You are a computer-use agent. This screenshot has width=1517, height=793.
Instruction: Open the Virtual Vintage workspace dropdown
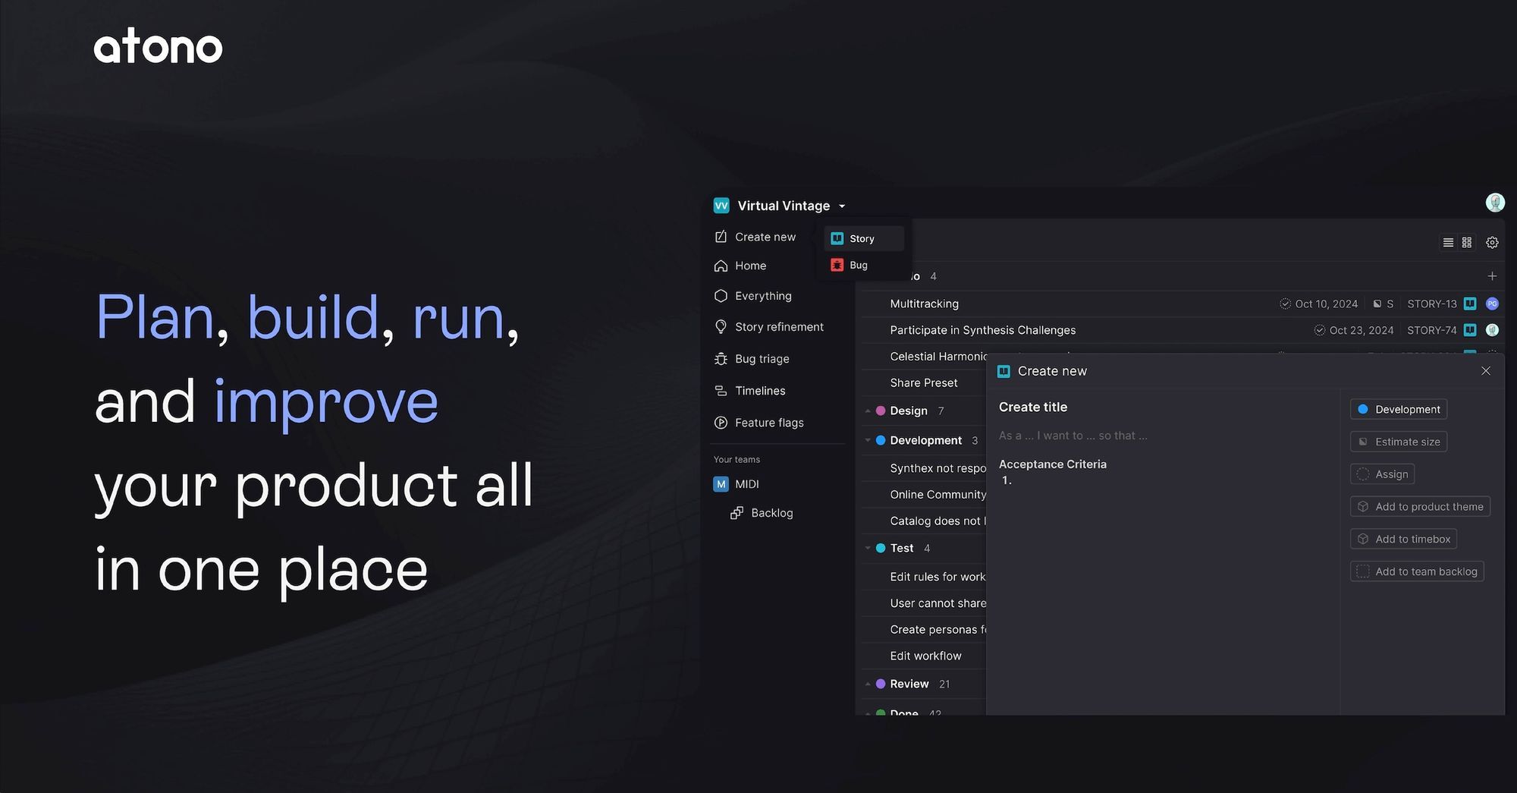[842, 206]
